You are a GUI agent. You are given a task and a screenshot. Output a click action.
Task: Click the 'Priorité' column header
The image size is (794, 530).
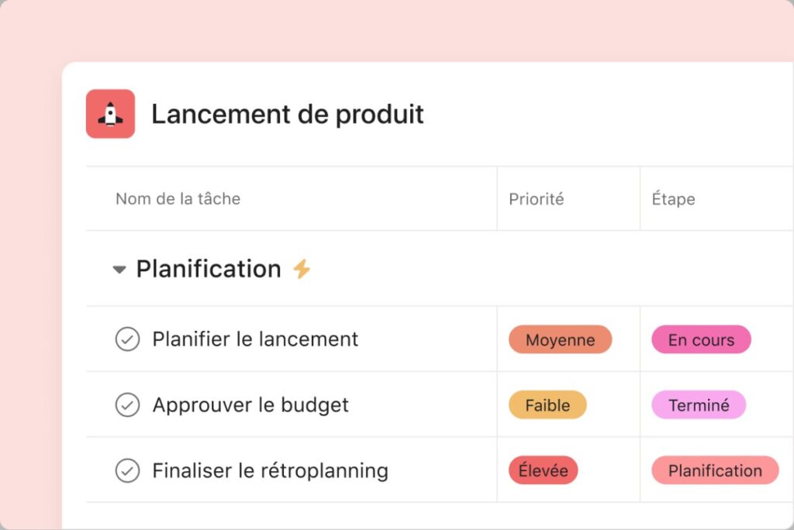(536, 198)
